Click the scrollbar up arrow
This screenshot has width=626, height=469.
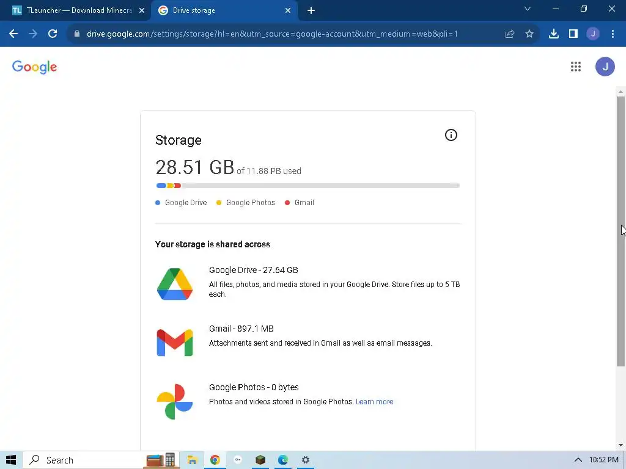(x=620, y=92)
